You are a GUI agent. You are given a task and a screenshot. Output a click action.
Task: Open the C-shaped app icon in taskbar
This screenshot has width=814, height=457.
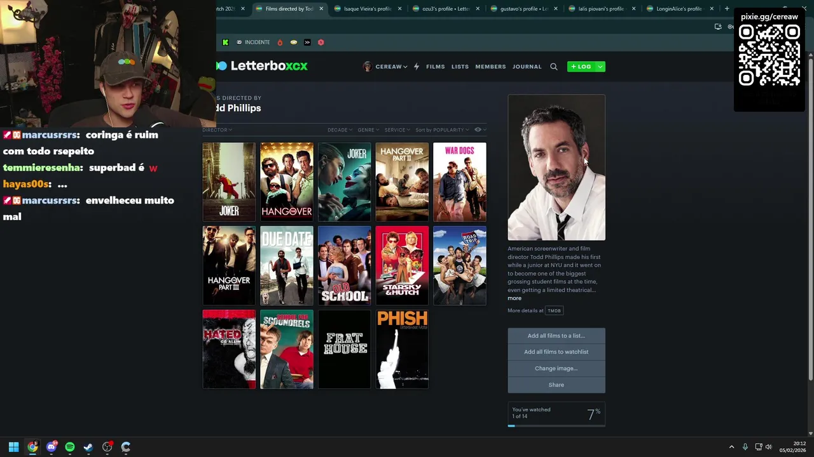[x=126, y=447]
